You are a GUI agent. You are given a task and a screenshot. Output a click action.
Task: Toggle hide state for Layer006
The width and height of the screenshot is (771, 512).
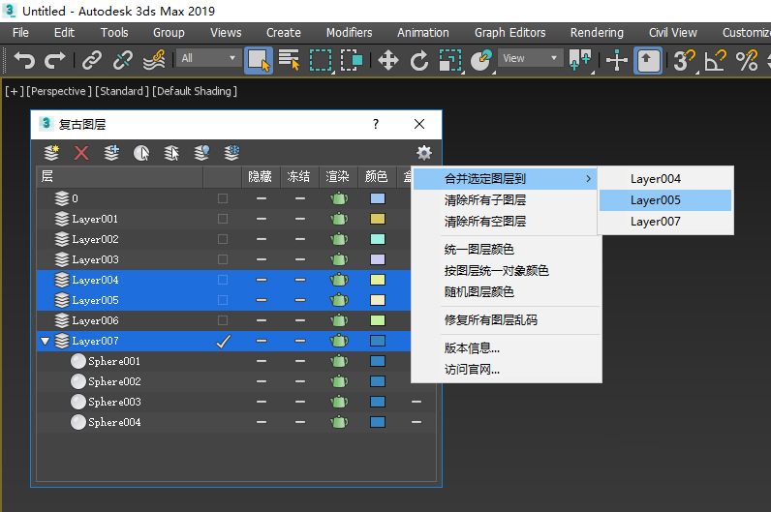click(x=261, y=320)
